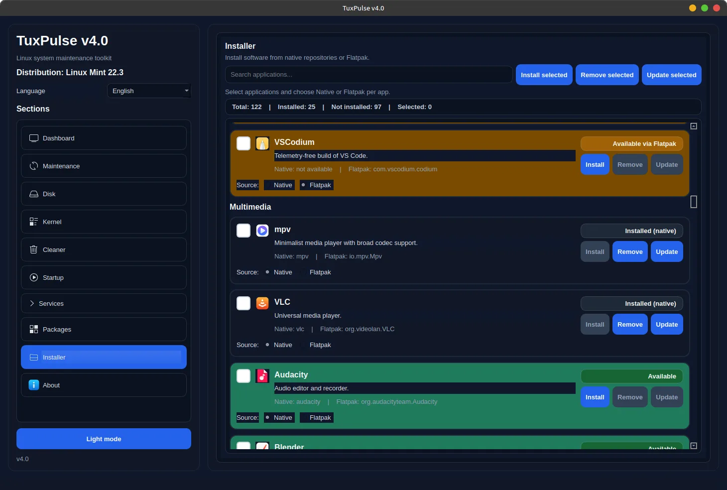Choose Native source for Audacity

pyautogui.click(x=268, y=418)
